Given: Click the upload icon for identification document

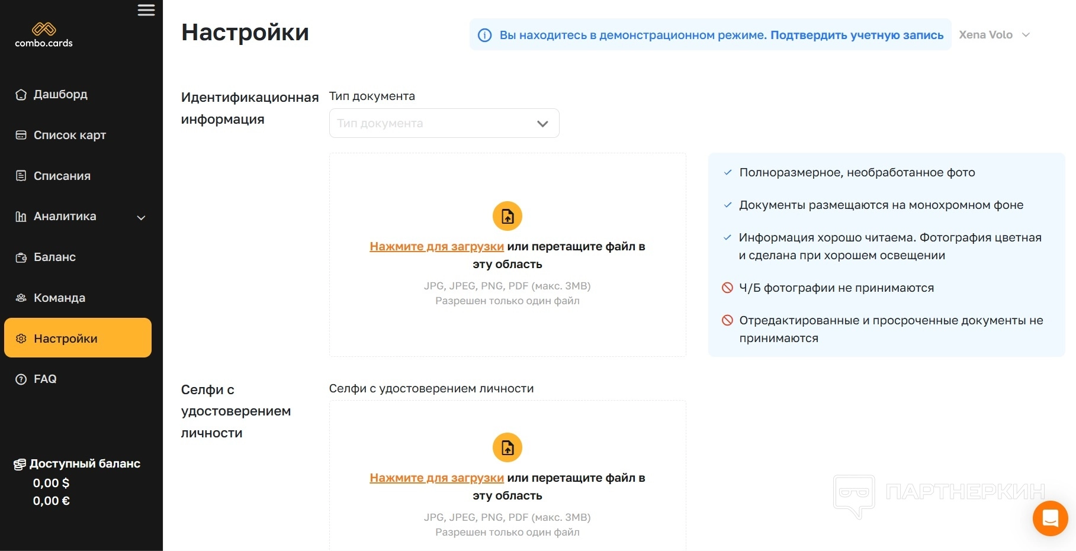Looking at the screenshot, I should pos(508,216).
